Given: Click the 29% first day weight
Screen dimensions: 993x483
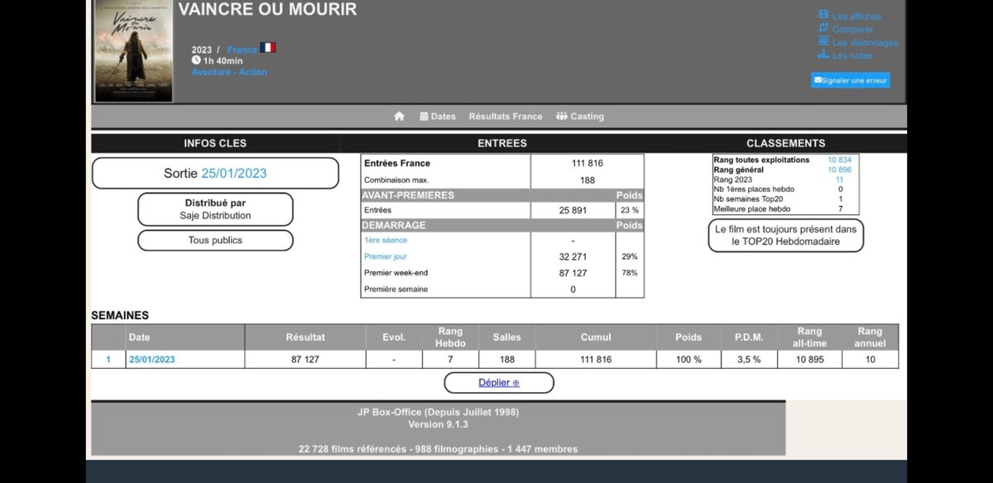Looking at the screenshot, I should tap(629, 257).
